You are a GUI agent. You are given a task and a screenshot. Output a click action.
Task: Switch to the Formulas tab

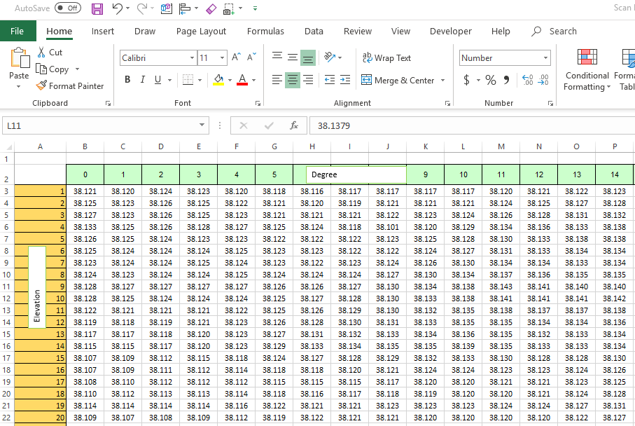pos(265,31)
